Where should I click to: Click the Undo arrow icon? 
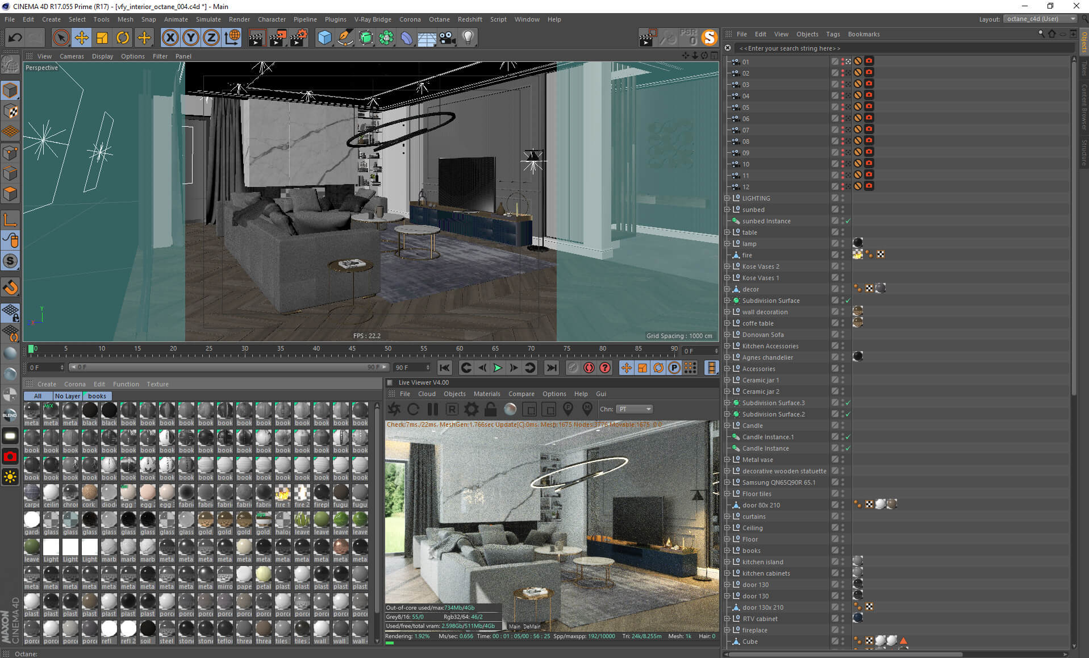(15, 38)
